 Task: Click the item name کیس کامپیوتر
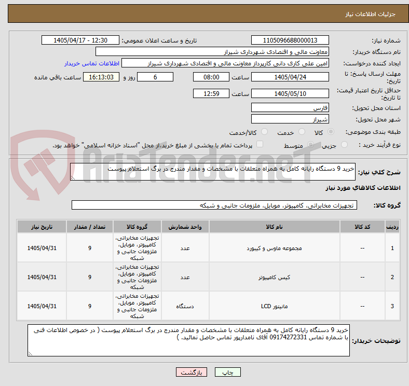coord(274,277)
